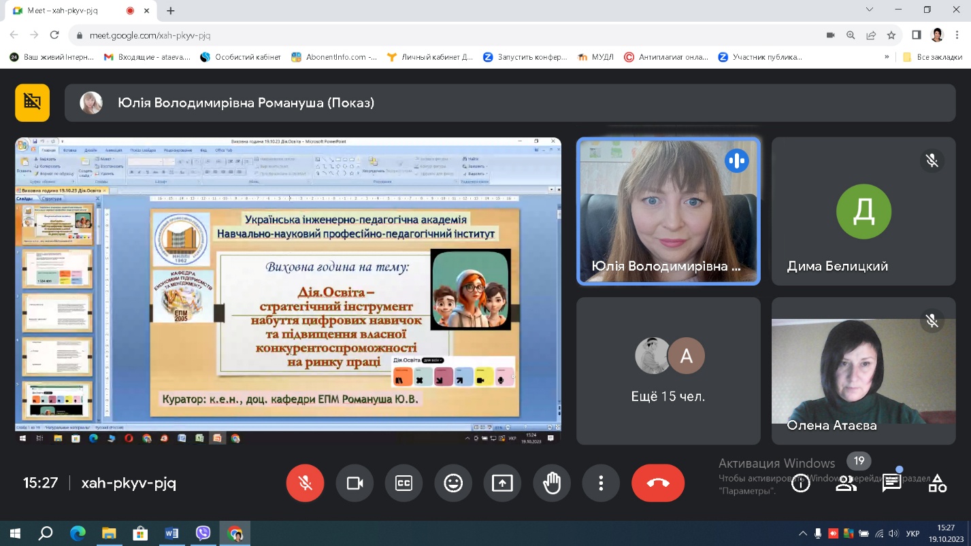Viewport: 971px width, 546px height.
Task: Open Chrome three-dot menu
Action: [x=957, y=35]
